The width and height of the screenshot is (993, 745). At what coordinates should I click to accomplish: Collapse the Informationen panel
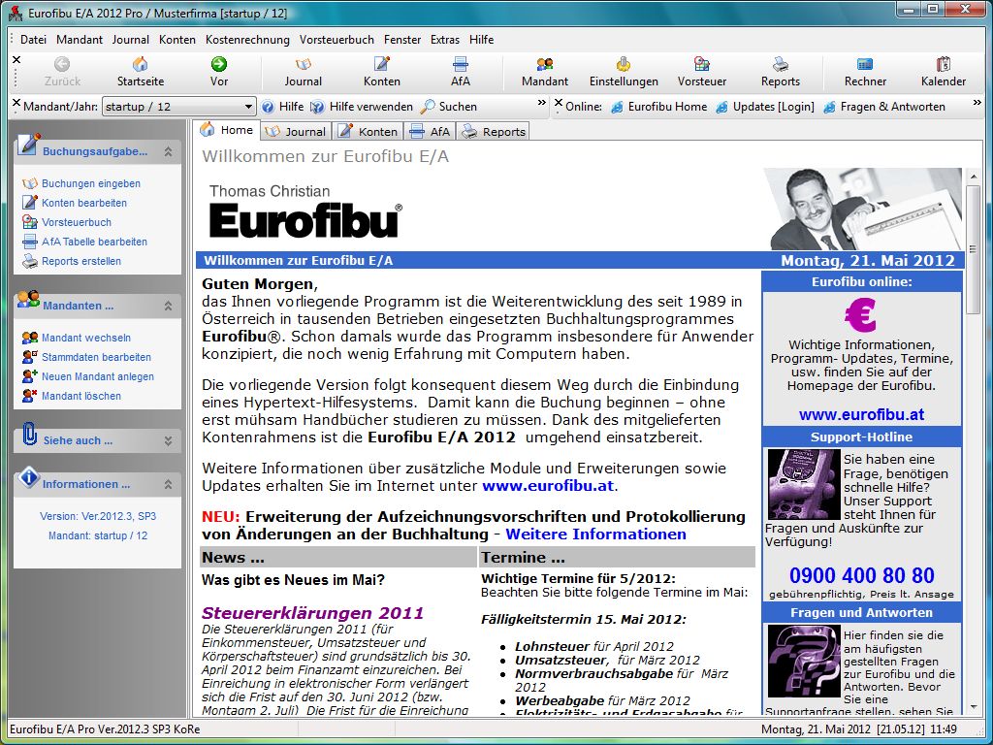coord(168,484)
